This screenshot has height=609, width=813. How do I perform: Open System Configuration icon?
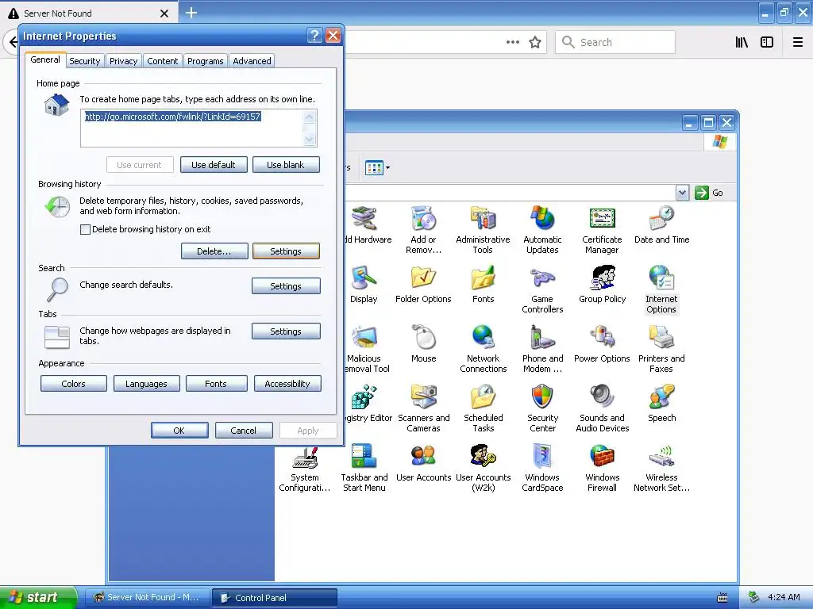tap(304, 470)
